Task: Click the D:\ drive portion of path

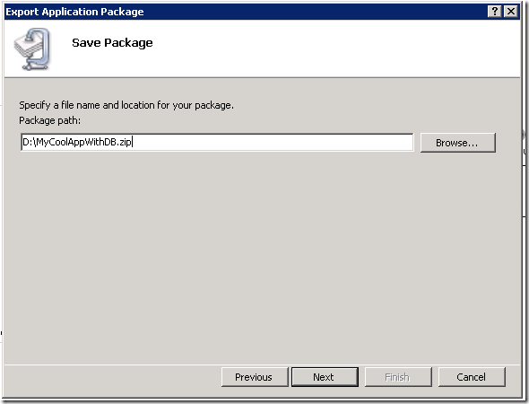Action: coord(29,142)
